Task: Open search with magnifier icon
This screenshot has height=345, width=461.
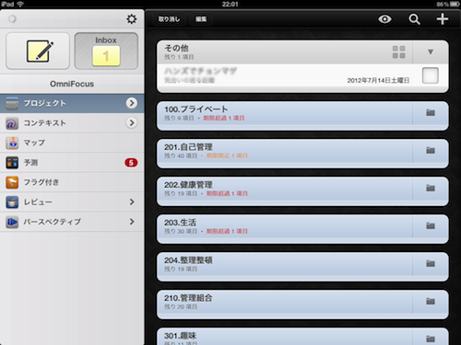Action: (x=414, y=19)
